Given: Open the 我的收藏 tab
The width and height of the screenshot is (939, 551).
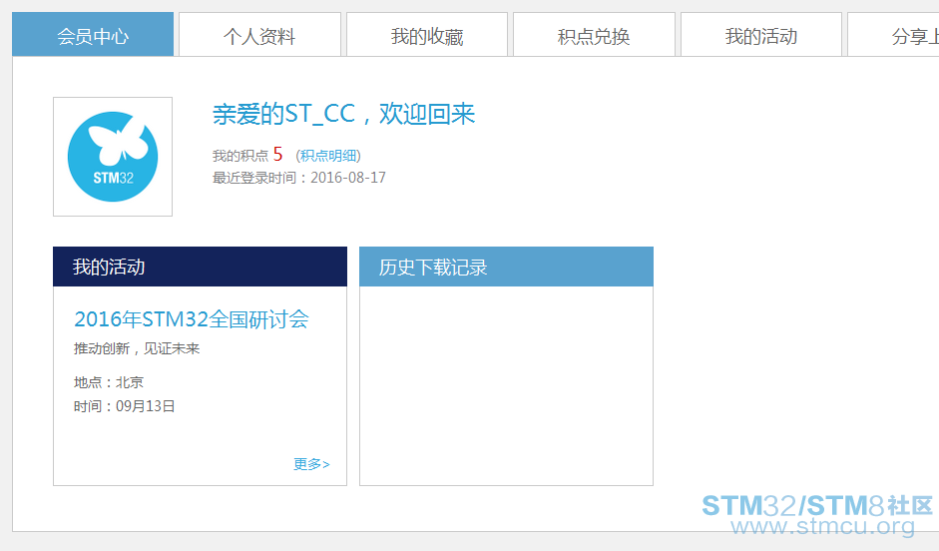Looking at the screenshot, I should pyautogui.click(x=427, y=35).
